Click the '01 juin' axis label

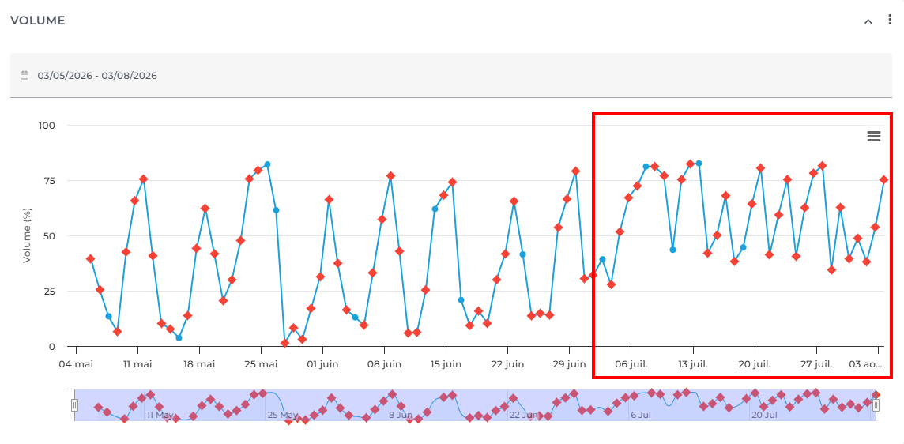[323, 364]
